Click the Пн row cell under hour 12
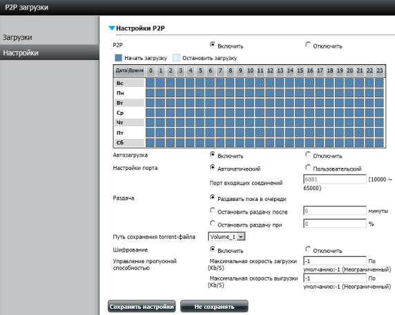Screen dimensions: 395x315 (x=269, y=93)
